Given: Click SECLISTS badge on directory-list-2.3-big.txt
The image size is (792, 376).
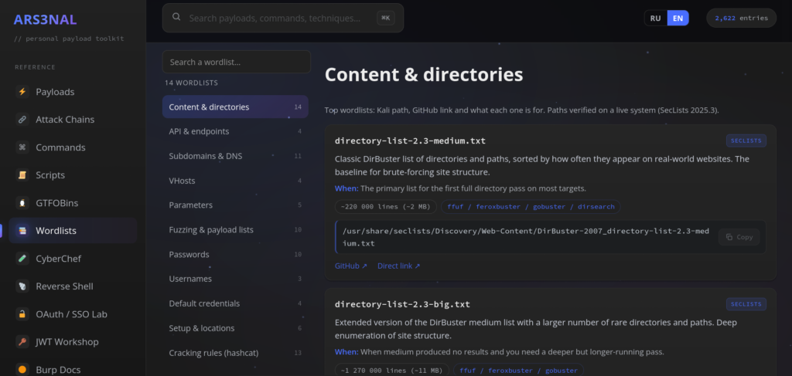Looking at the screenshot, I should [746, 304].
